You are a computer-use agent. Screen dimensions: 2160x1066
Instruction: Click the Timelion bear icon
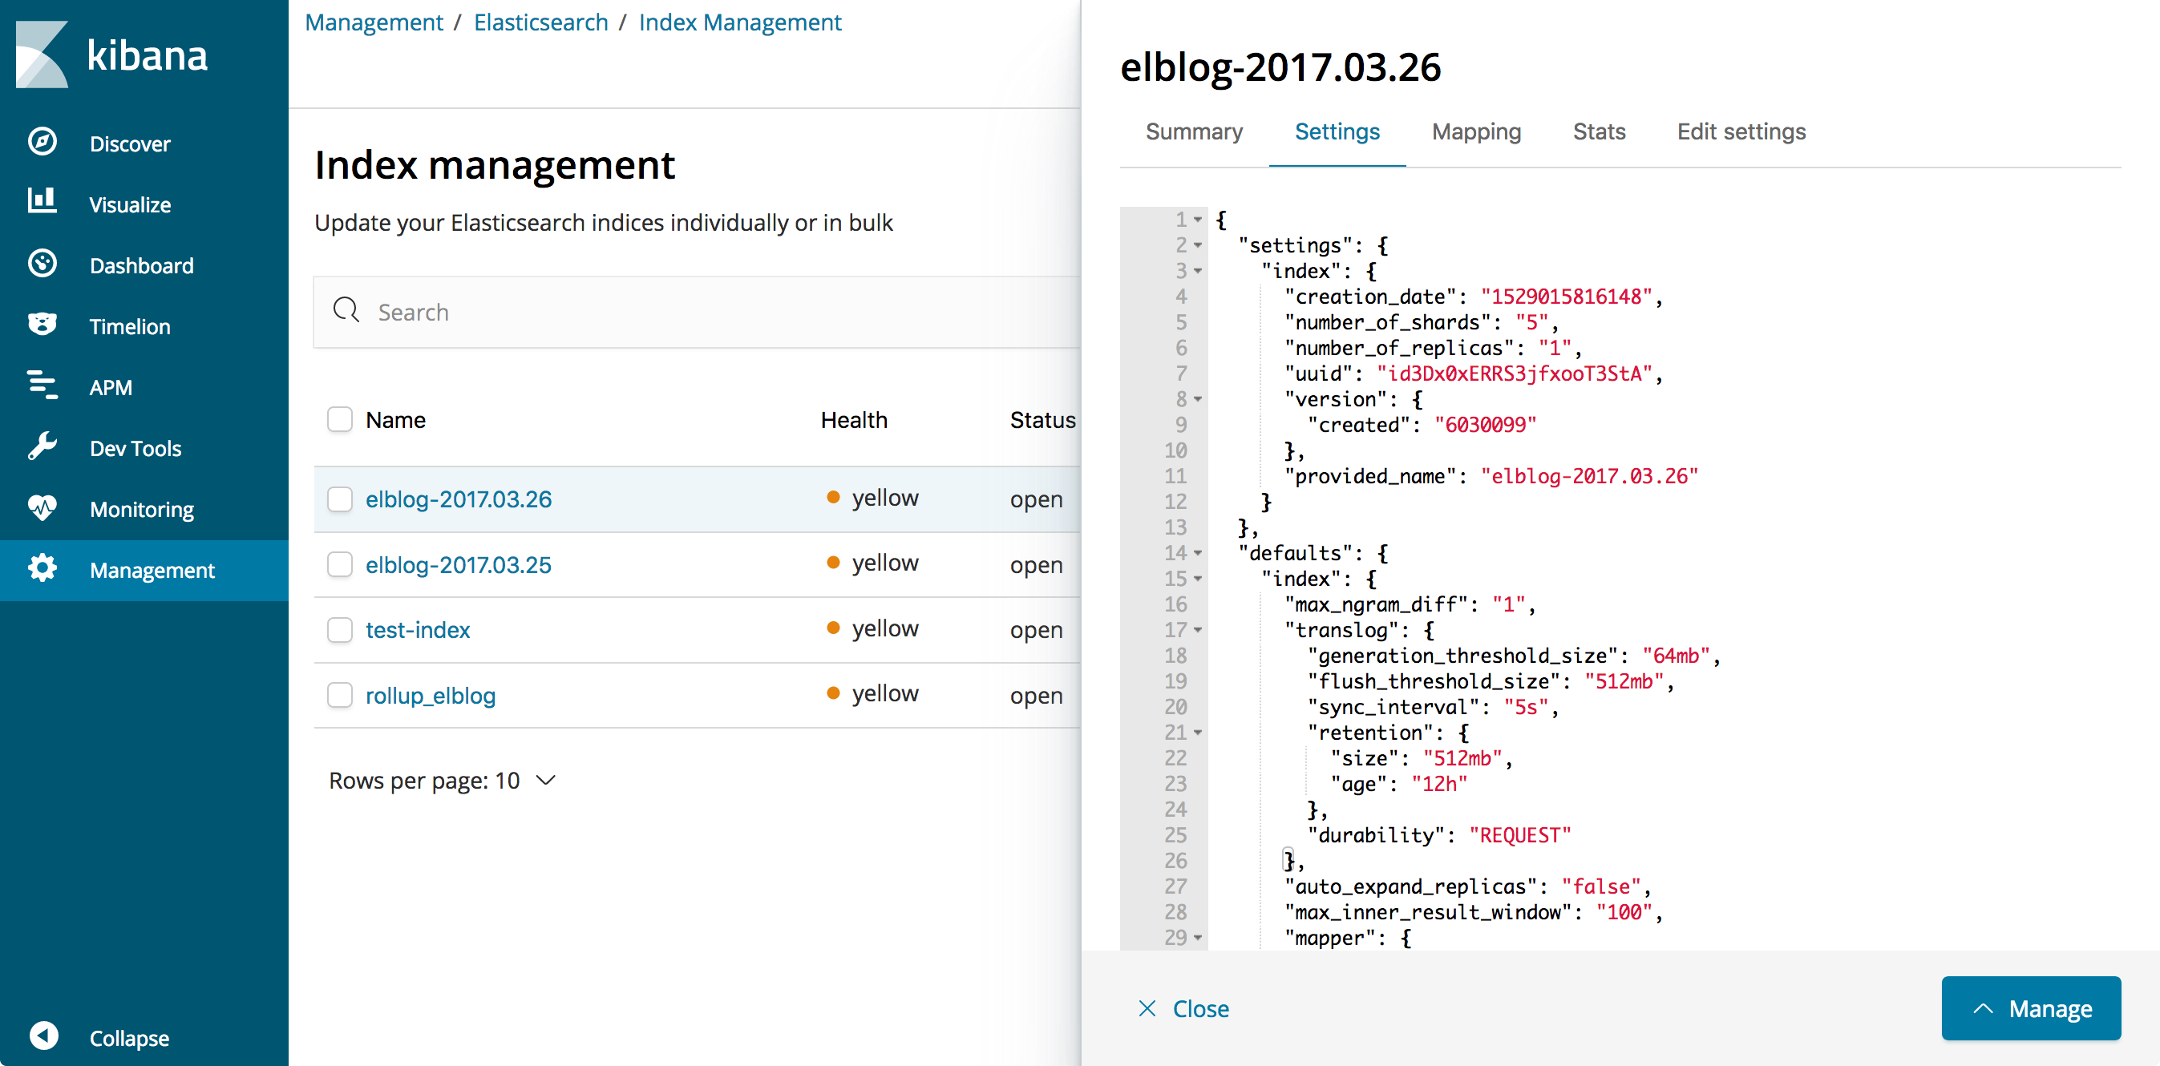point(42,325)
